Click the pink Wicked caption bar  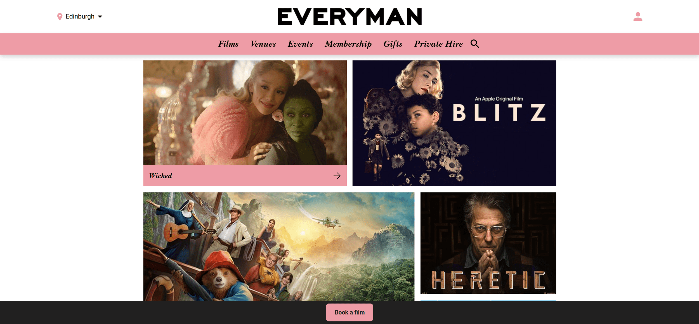(x=245, y=176)
